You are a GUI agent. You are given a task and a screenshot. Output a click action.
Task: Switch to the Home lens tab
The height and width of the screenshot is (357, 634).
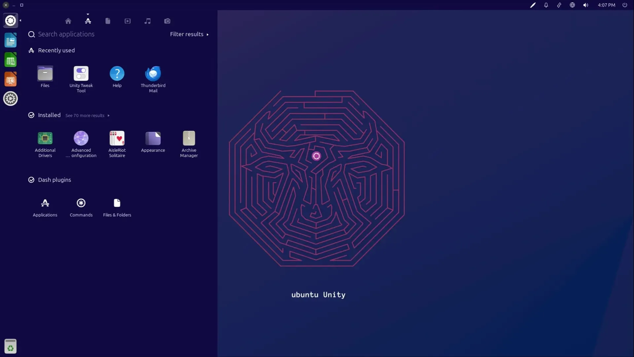pos(68,21)
